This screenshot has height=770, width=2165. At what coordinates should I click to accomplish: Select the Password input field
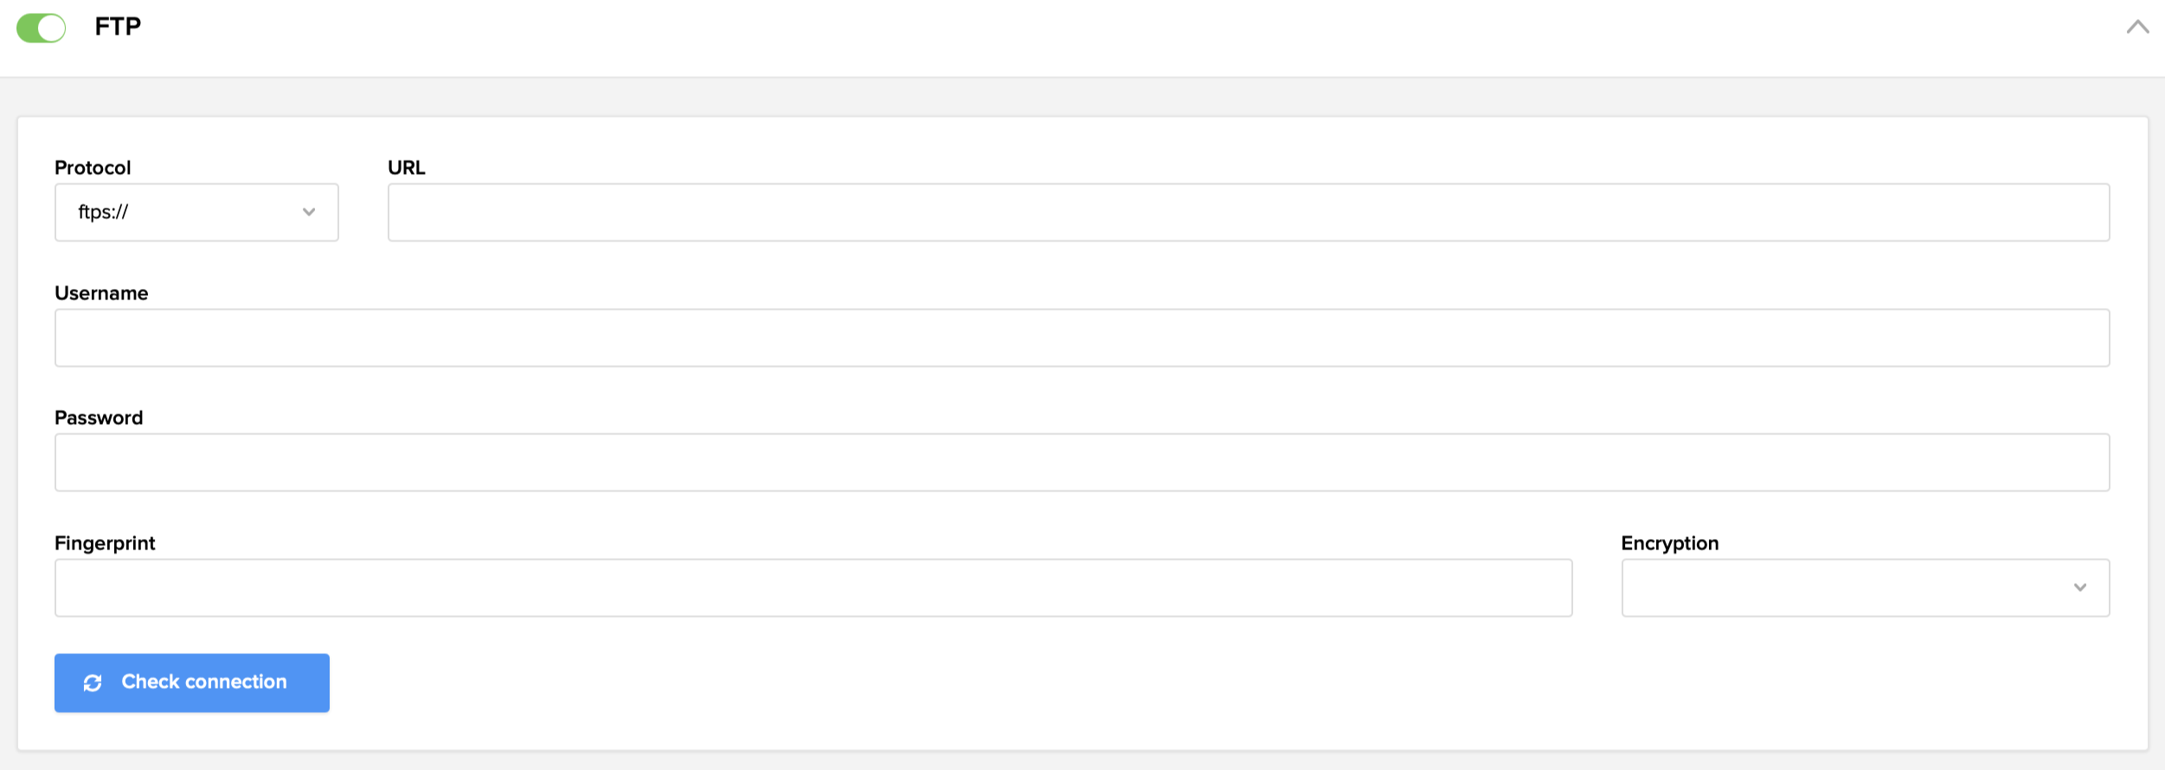click(x=1082, y=462)
